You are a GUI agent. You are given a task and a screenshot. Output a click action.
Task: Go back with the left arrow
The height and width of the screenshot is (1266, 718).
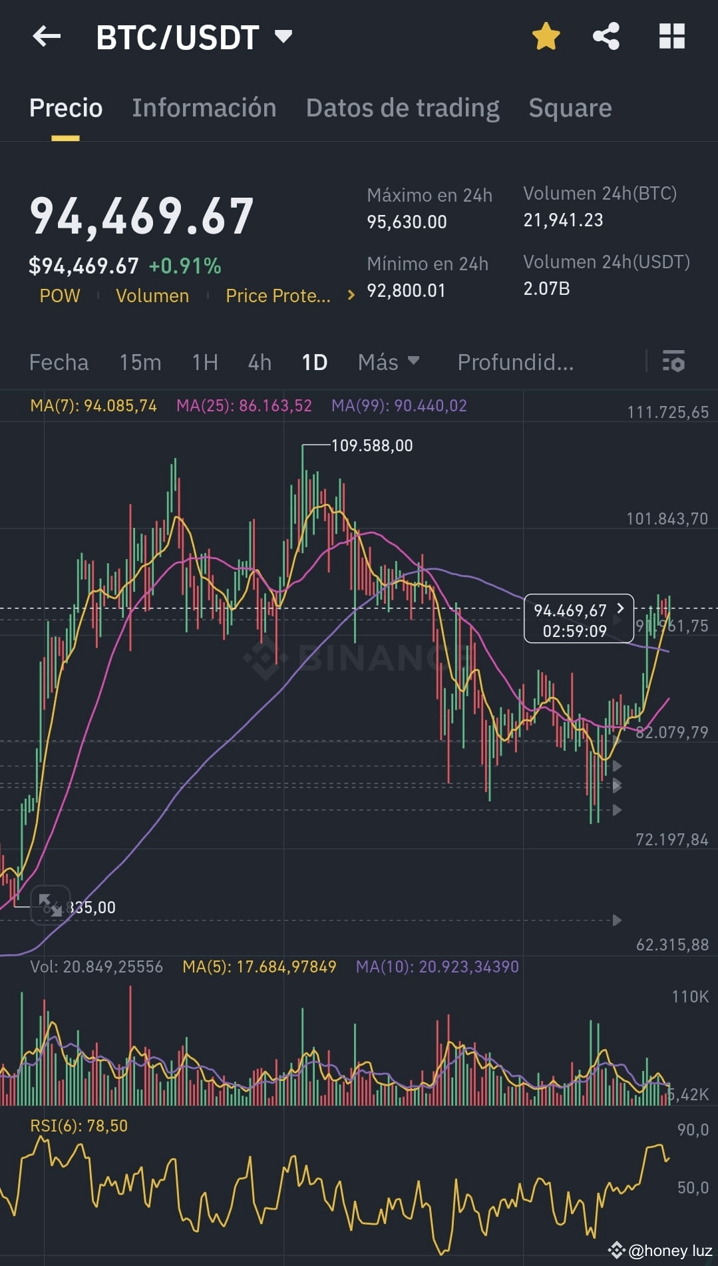coord(47,37)
